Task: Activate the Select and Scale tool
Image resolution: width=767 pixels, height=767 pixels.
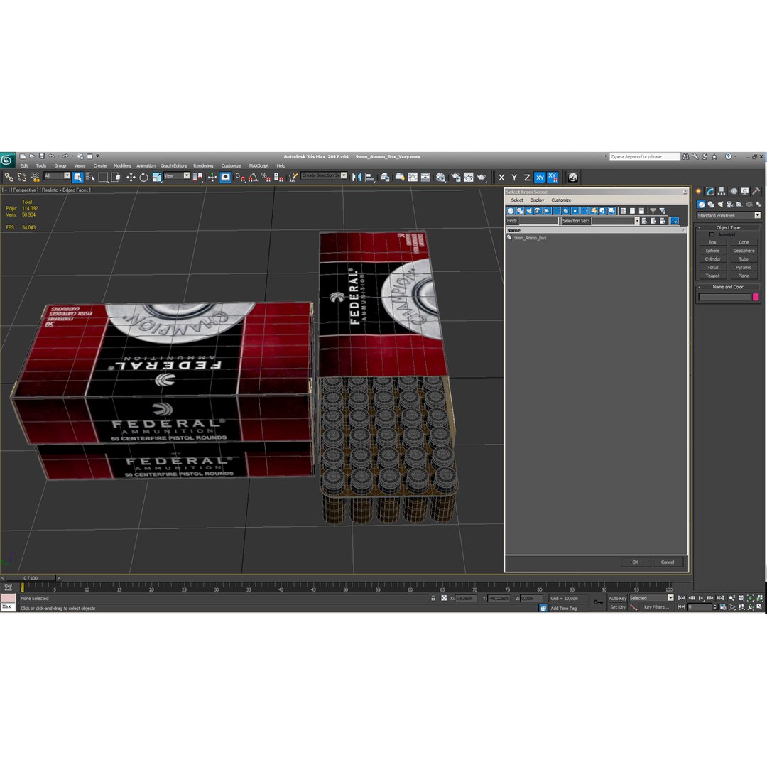Action: coord(156,177)
